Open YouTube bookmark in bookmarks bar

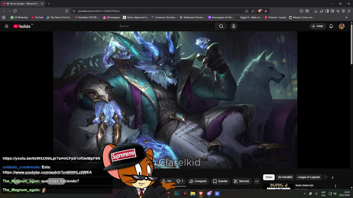pyautogui.click(x=37, y=17)
